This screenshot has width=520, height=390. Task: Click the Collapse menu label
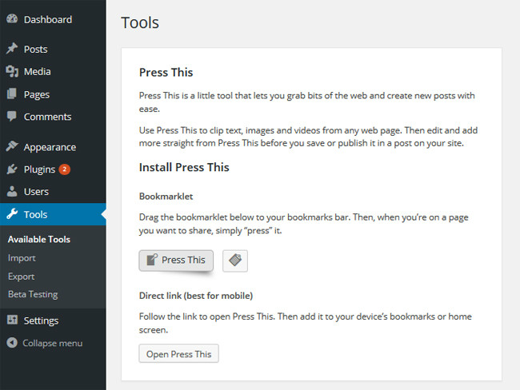[52, 344]
